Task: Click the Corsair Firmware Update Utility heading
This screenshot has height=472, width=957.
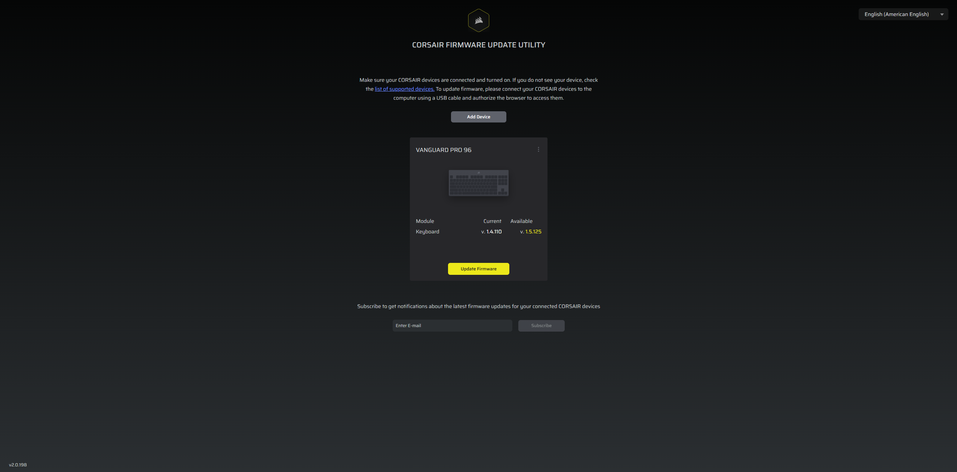Action: [x=478, y=45]
